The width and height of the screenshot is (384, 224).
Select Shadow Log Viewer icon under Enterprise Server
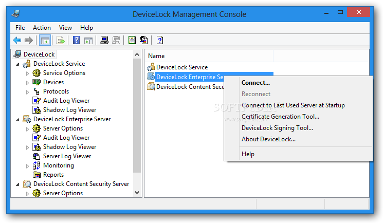point(36,147)
